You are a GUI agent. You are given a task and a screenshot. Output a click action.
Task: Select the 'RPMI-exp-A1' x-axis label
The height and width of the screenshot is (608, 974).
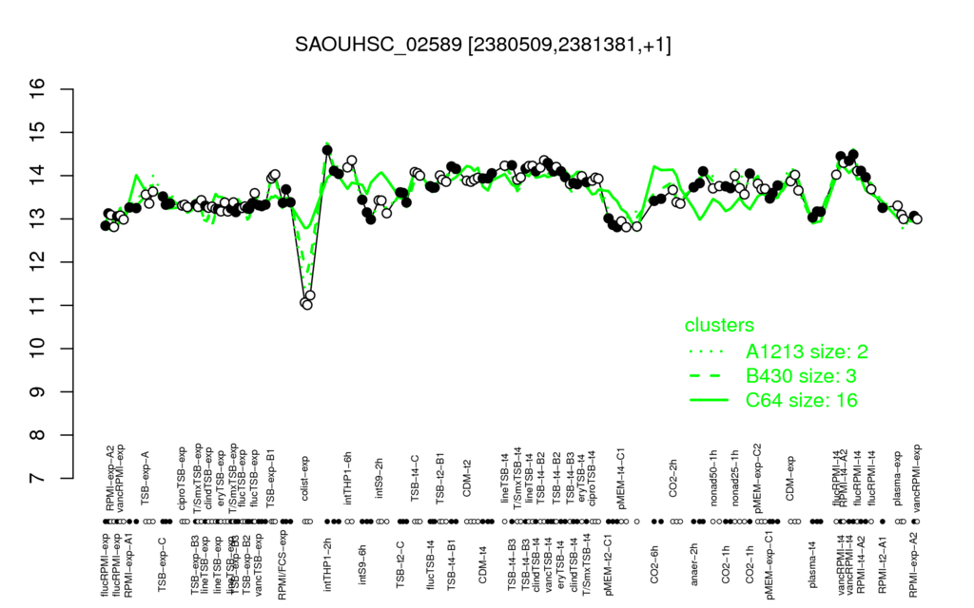pos(127,566)
